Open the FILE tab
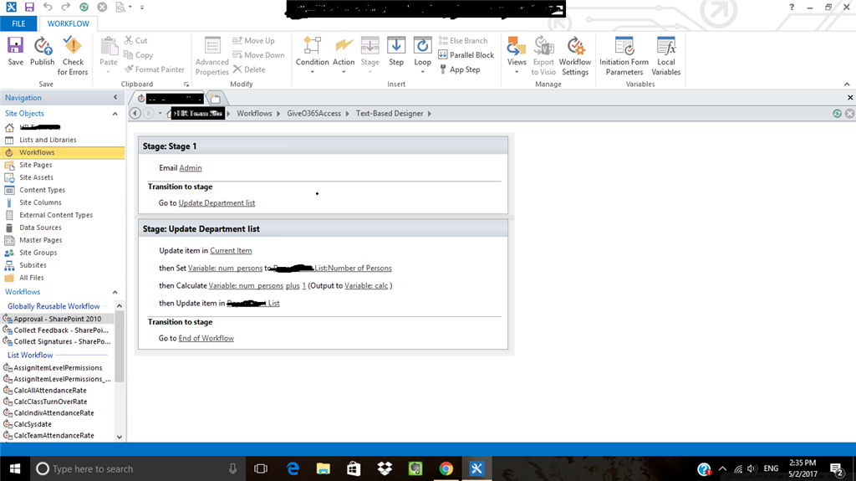Image resolution: width=856 pixels, height=481 pixels. (18, 23)
